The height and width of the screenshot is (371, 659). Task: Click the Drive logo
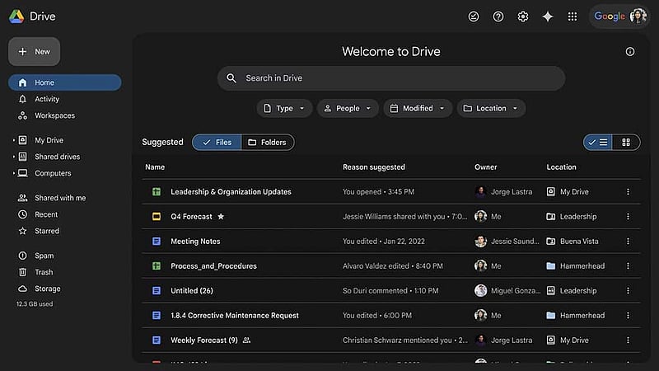[16, 16]
